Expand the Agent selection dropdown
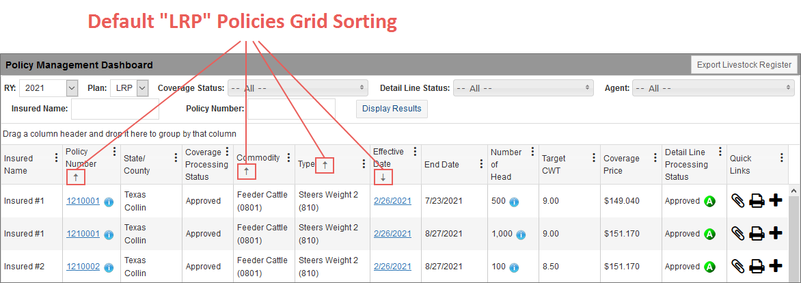 713,87
